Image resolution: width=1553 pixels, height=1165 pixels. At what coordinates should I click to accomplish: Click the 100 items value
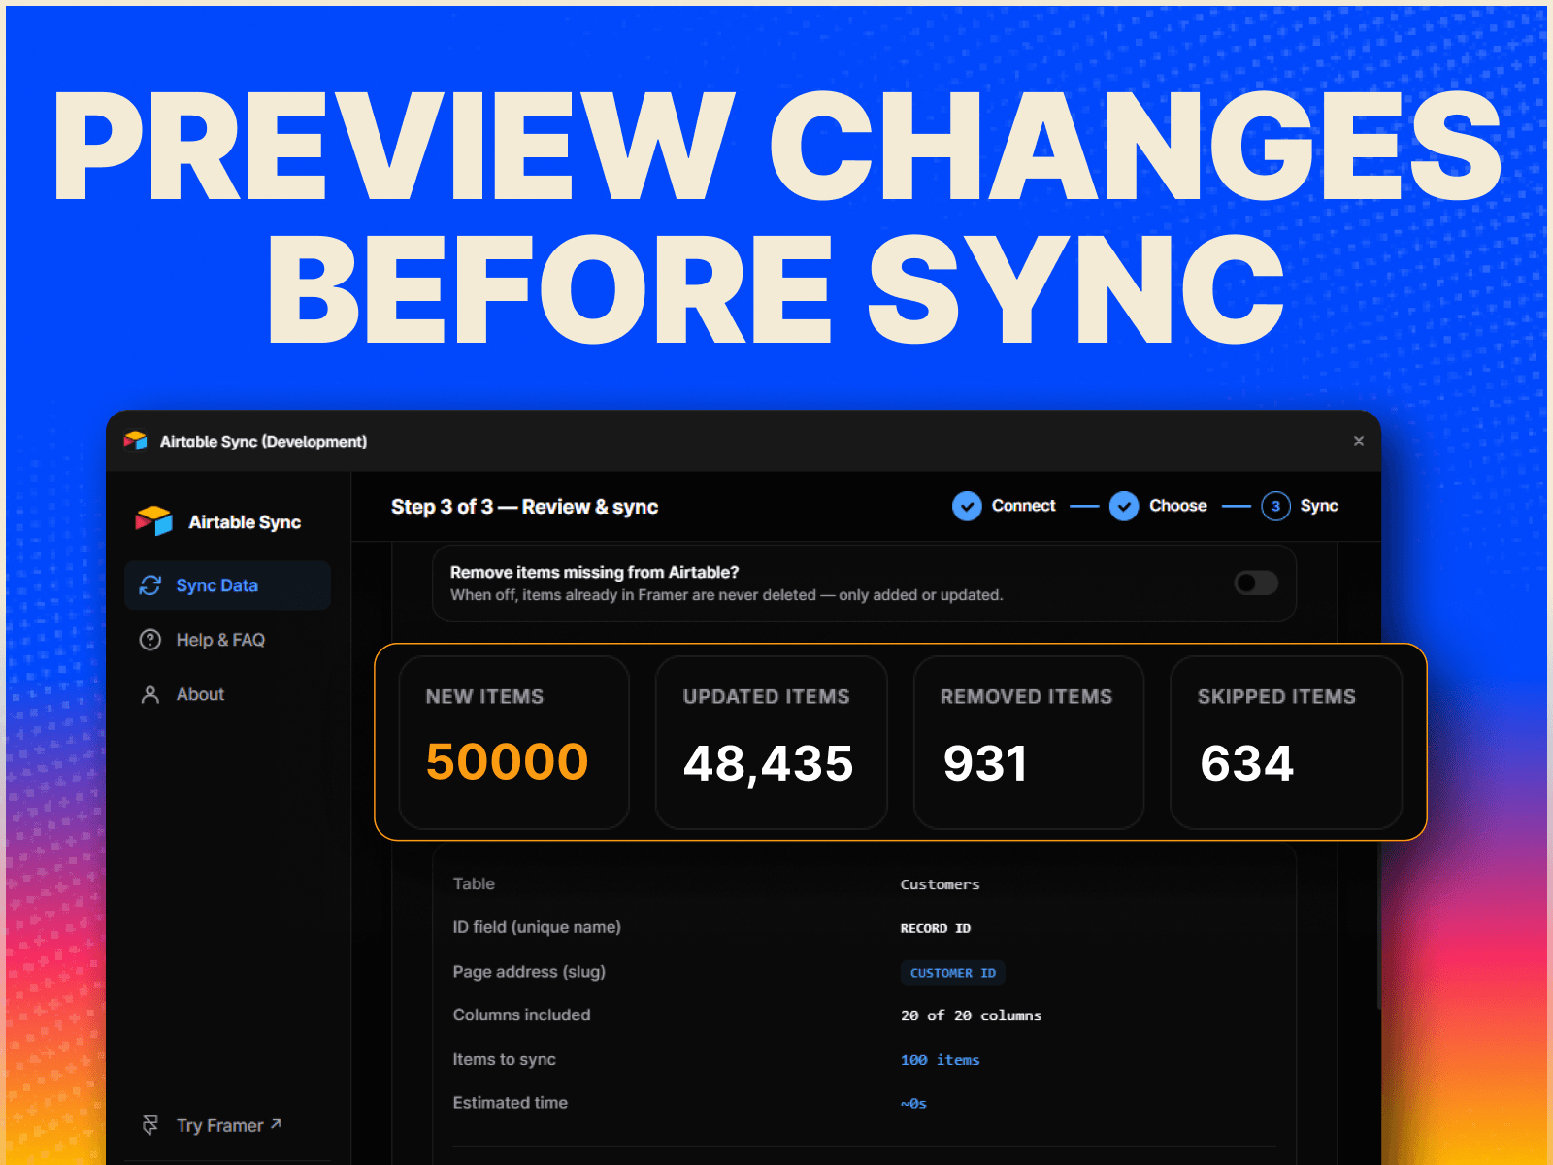(941, 1060)
